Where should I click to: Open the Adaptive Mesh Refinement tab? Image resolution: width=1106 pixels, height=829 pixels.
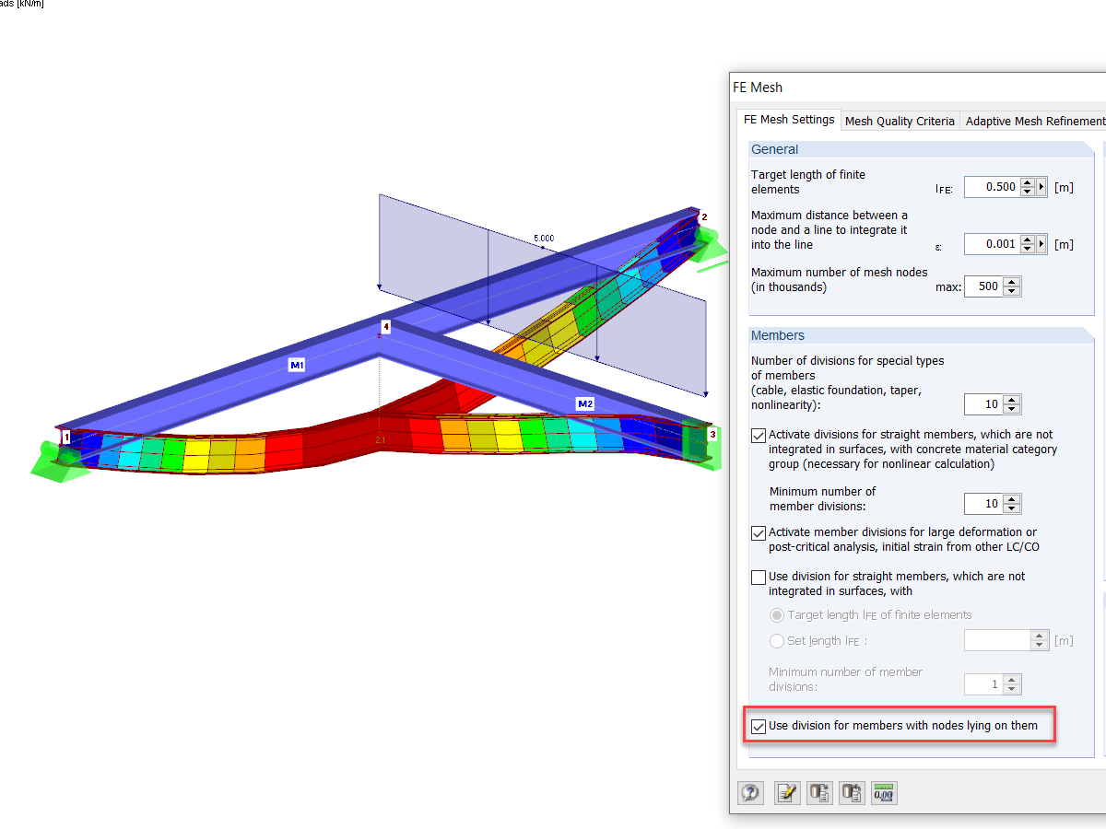point(1034,121)
